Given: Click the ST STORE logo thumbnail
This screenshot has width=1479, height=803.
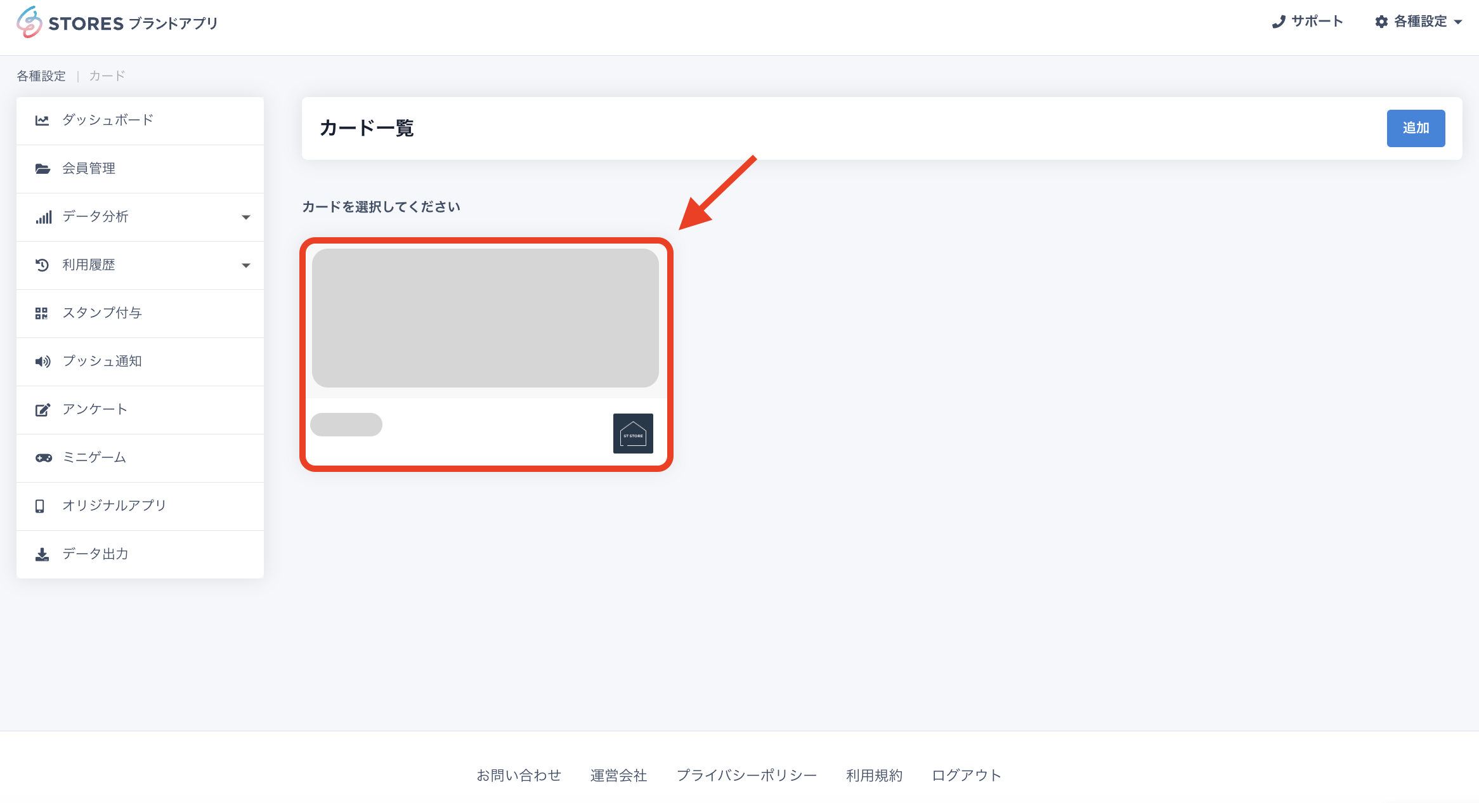Looking at the screenshot, I should (633, 433).
